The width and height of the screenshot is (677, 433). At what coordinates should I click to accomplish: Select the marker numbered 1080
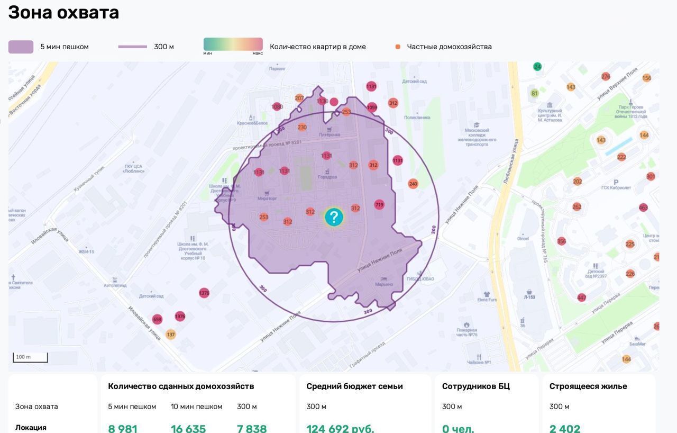point(277,106)
